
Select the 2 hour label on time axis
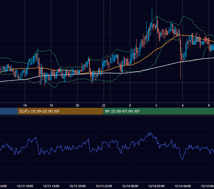(x=156, y=106)
